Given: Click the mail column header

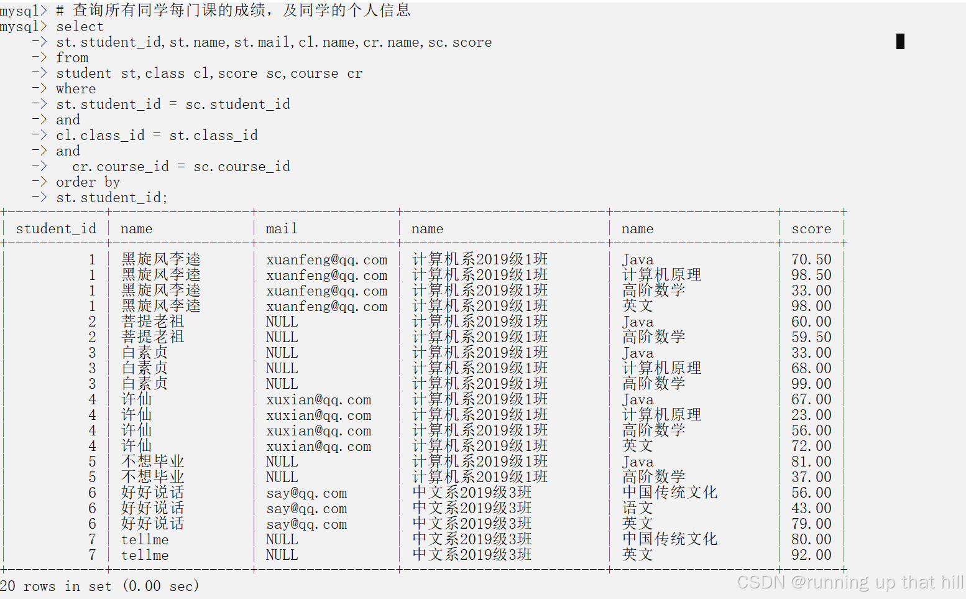Looking at the screenshot, I should (282, 229).
